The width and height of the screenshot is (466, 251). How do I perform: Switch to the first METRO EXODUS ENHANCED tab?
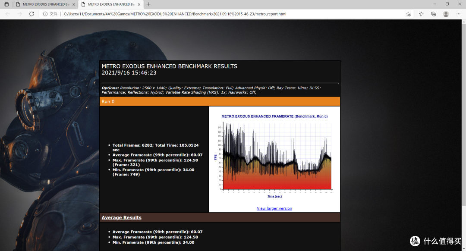[x=46, y=4]
